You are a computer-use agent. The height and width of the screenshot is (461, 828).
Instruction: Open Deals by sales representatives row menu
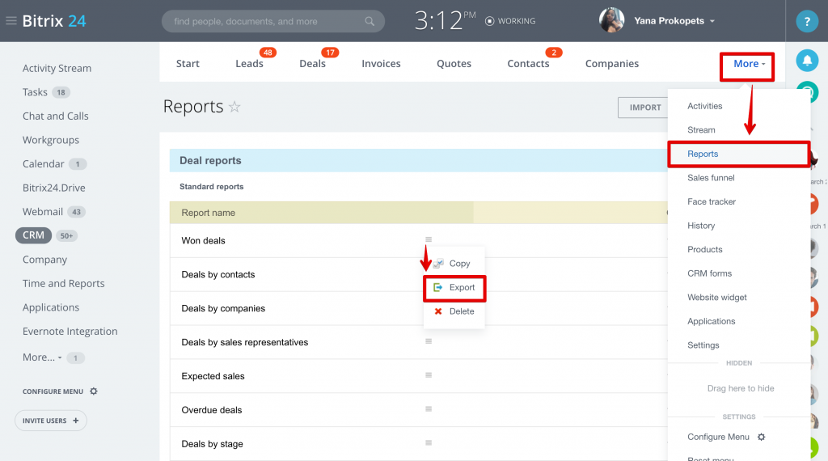(429, 341)
